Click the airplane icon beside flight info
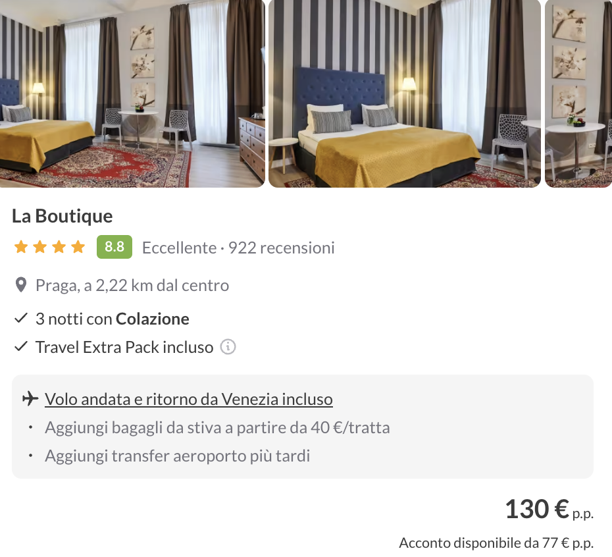Viewport: 612px width, 557px height. click(x=30, y=399)
